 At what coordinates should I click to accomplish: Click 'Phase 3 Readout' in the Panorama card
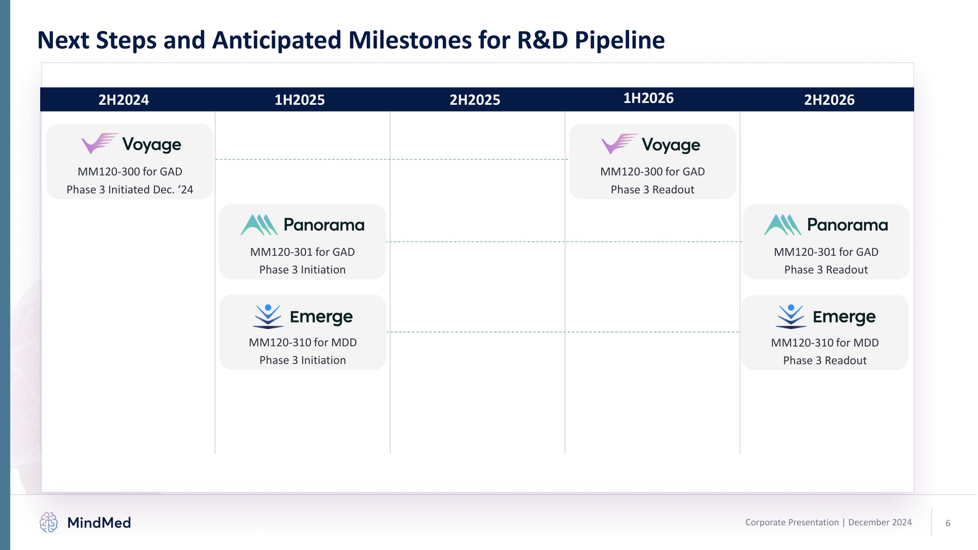(826, 270)
